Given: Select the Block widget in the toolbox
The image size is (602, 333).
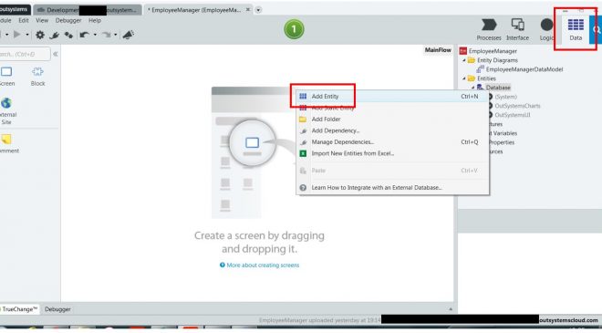Looking at the screenshot, I should pyautogui.click(x=37, y=77).
